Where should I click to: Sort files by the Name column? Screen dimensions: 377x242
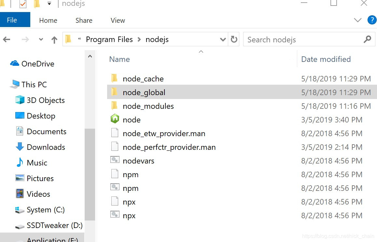point(119,59)
